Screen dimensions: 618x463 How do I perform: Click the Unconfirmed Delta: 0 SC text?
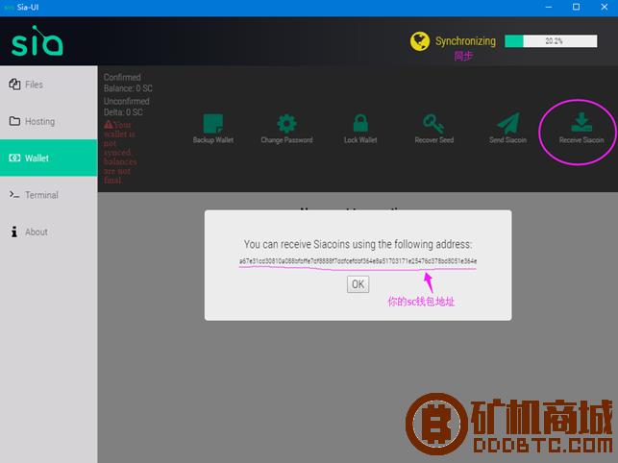coord(127,107)
